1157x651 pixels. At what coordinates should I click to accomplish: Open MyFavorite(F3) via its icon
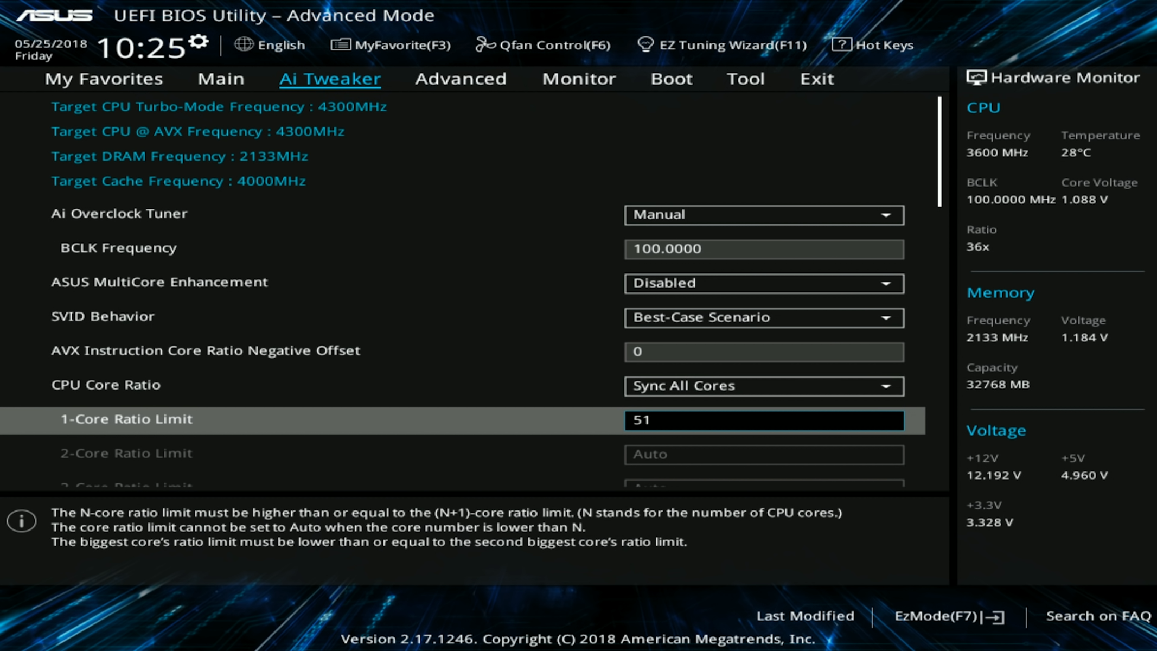click(x=340, y=44)
